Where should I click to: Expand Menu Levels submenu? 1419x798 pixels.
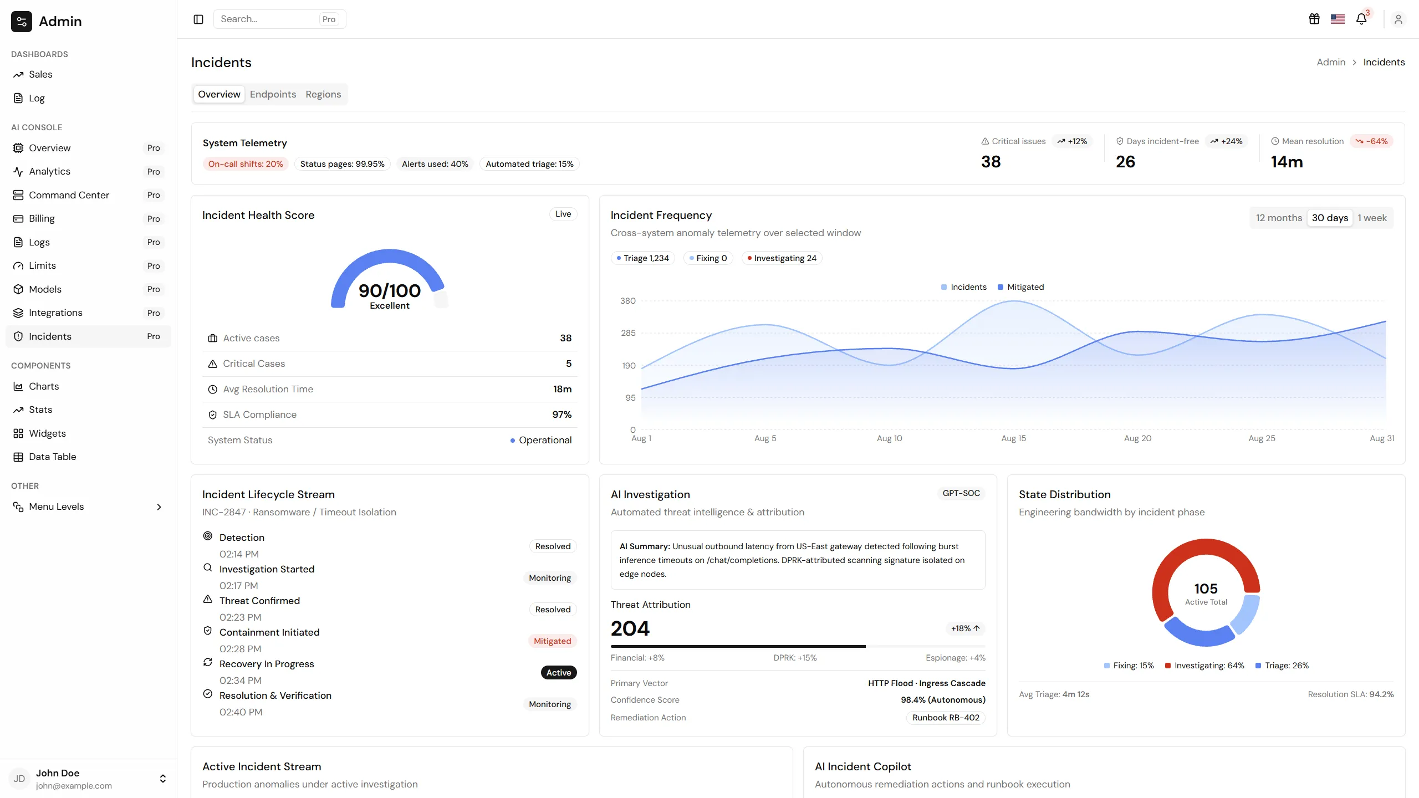88,507
